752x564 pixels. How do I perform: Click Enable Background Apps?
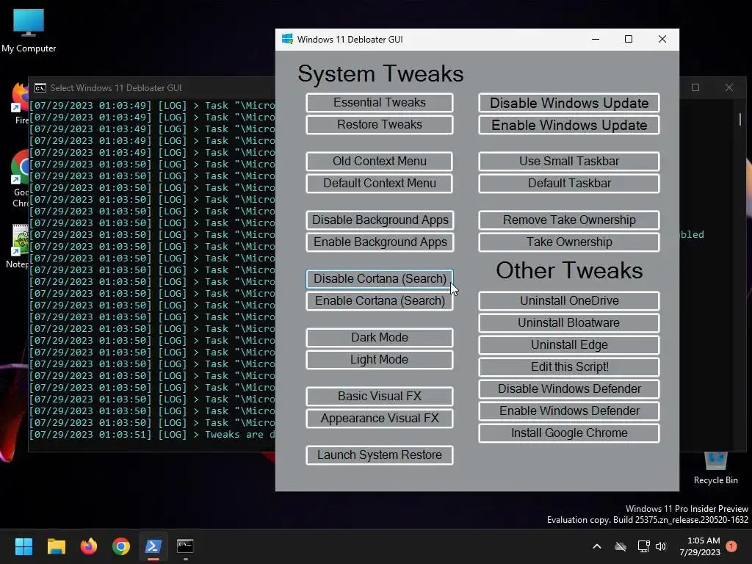click(380, 242)
